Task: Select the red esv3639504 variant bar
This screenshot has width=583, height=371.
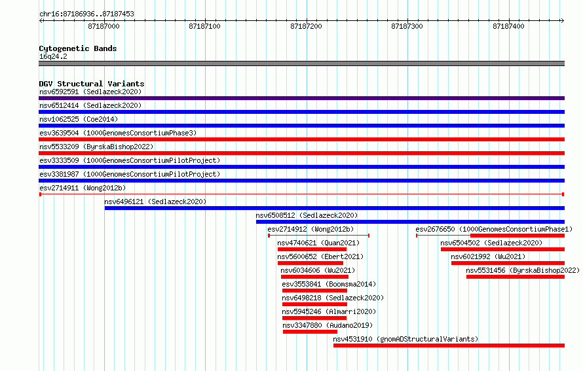Action: 301,139
